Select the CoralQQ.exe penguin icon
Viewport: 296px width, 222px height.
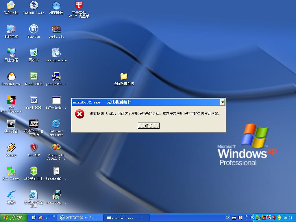11,79
